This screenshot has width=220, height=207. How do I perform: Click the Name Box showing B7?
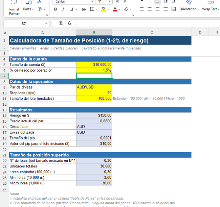pyautogui.click(x=24, y=24)
